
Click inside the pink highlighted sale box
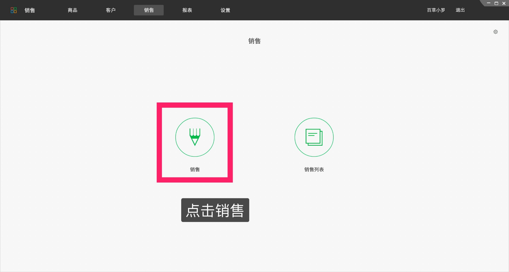pyautogui.click(x=195, y=142)
